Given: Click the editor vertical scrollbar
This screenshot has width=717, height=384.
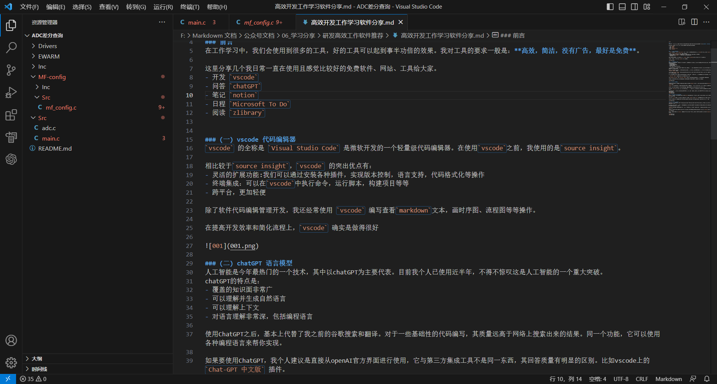Looking at the screenshot, I should click(714, 93).
